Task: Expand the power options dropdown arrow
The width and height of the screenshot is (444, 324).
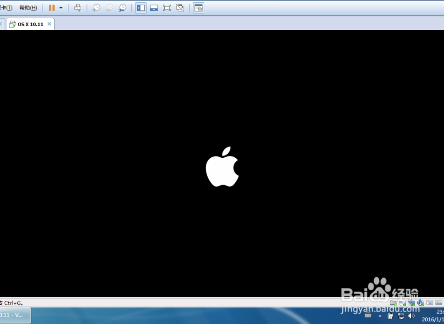Action: [61, 8]
